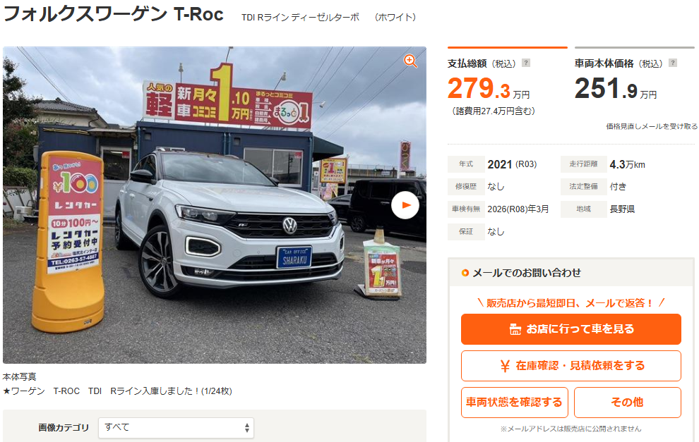Open the main T-Roc car photo
The height and width of the screenshot is (442, 699).
215,205
